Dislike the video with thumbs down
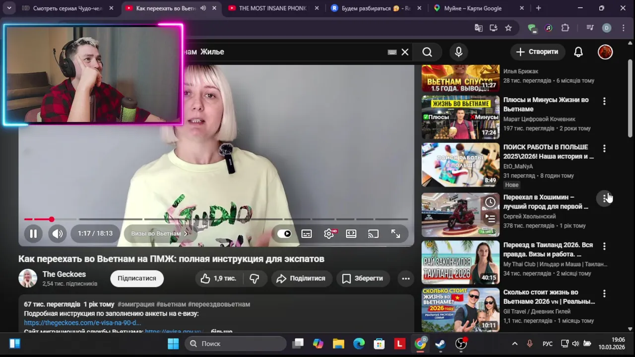The image size is (635, 357). [x=254, y=279]
